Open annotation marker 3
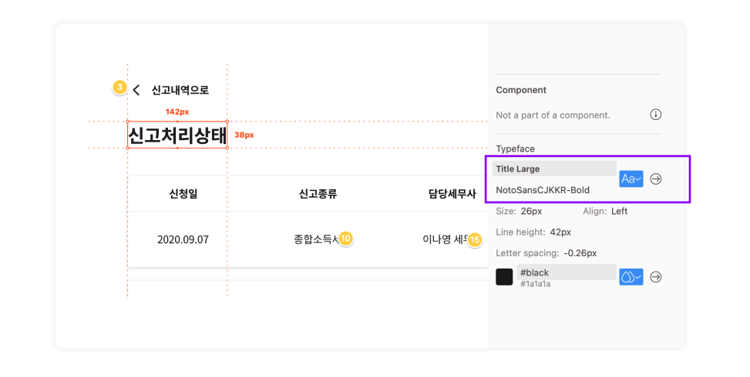Image resolution: width=750 pixels, height=377 pixels. tap(119, 88)
